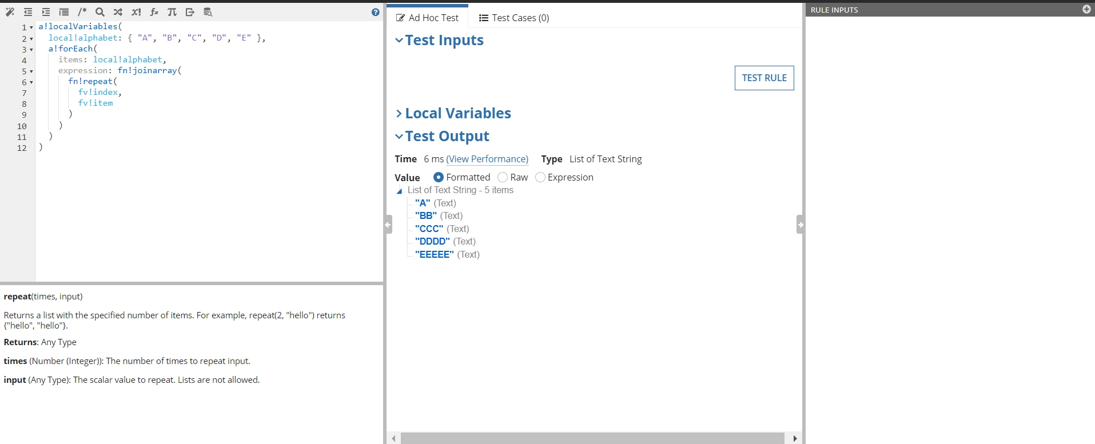Click the x! toolbar icon
Viewport: 1095px width, 444px height.
click(136, 12)
